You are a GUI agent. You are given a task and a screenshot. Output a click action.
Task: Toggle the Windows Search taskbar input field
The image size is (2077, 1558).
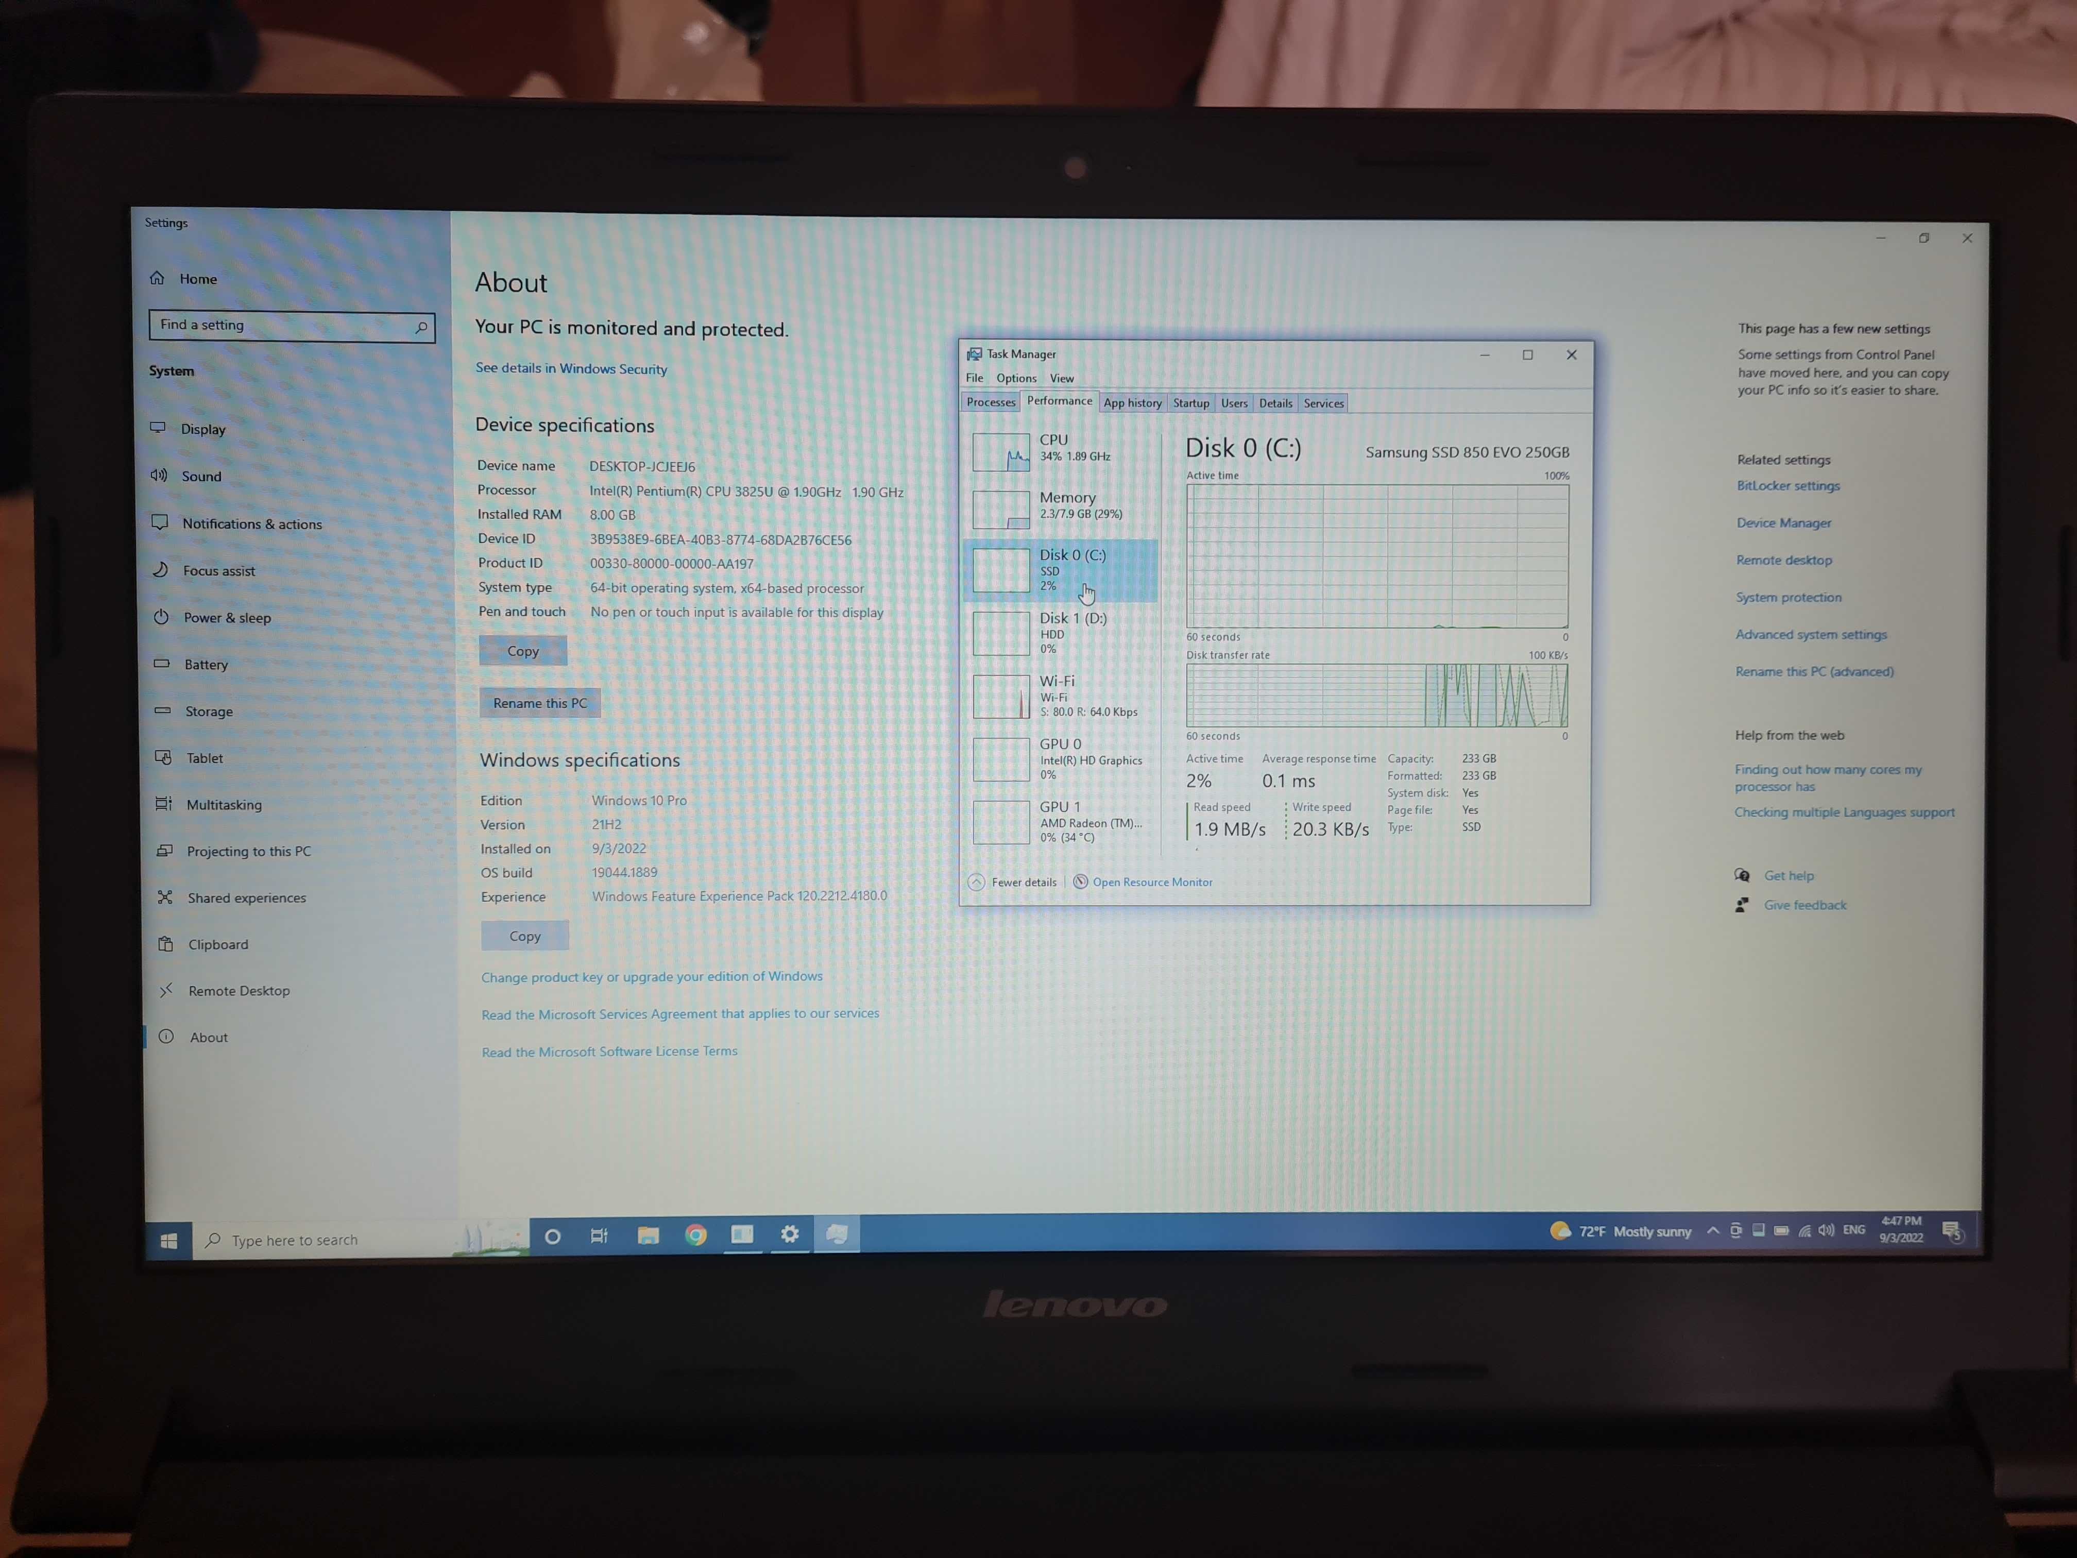[344, 1239]
